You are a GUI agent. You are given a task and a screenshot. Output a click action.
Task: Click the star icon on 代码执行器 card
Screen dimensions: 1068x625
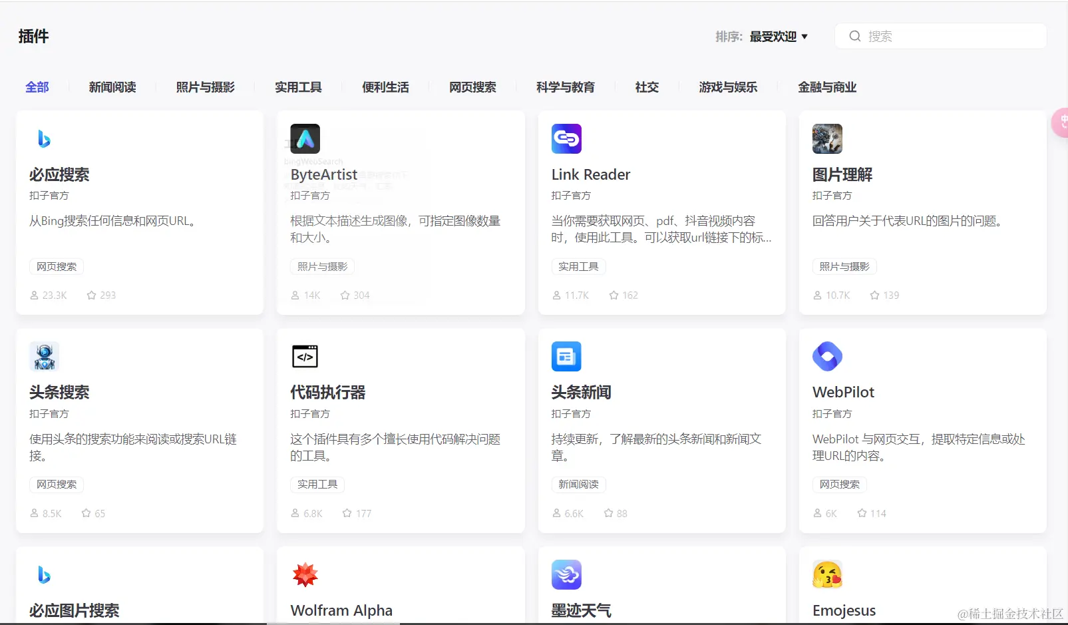tap(347, 513)
